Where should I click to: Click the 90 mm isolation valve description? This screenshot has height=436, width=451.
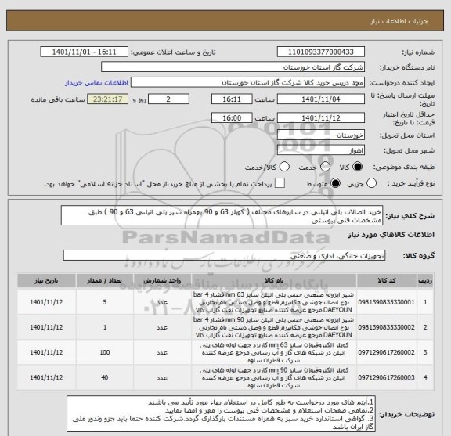pyautogui.click(x=274, y=327)
